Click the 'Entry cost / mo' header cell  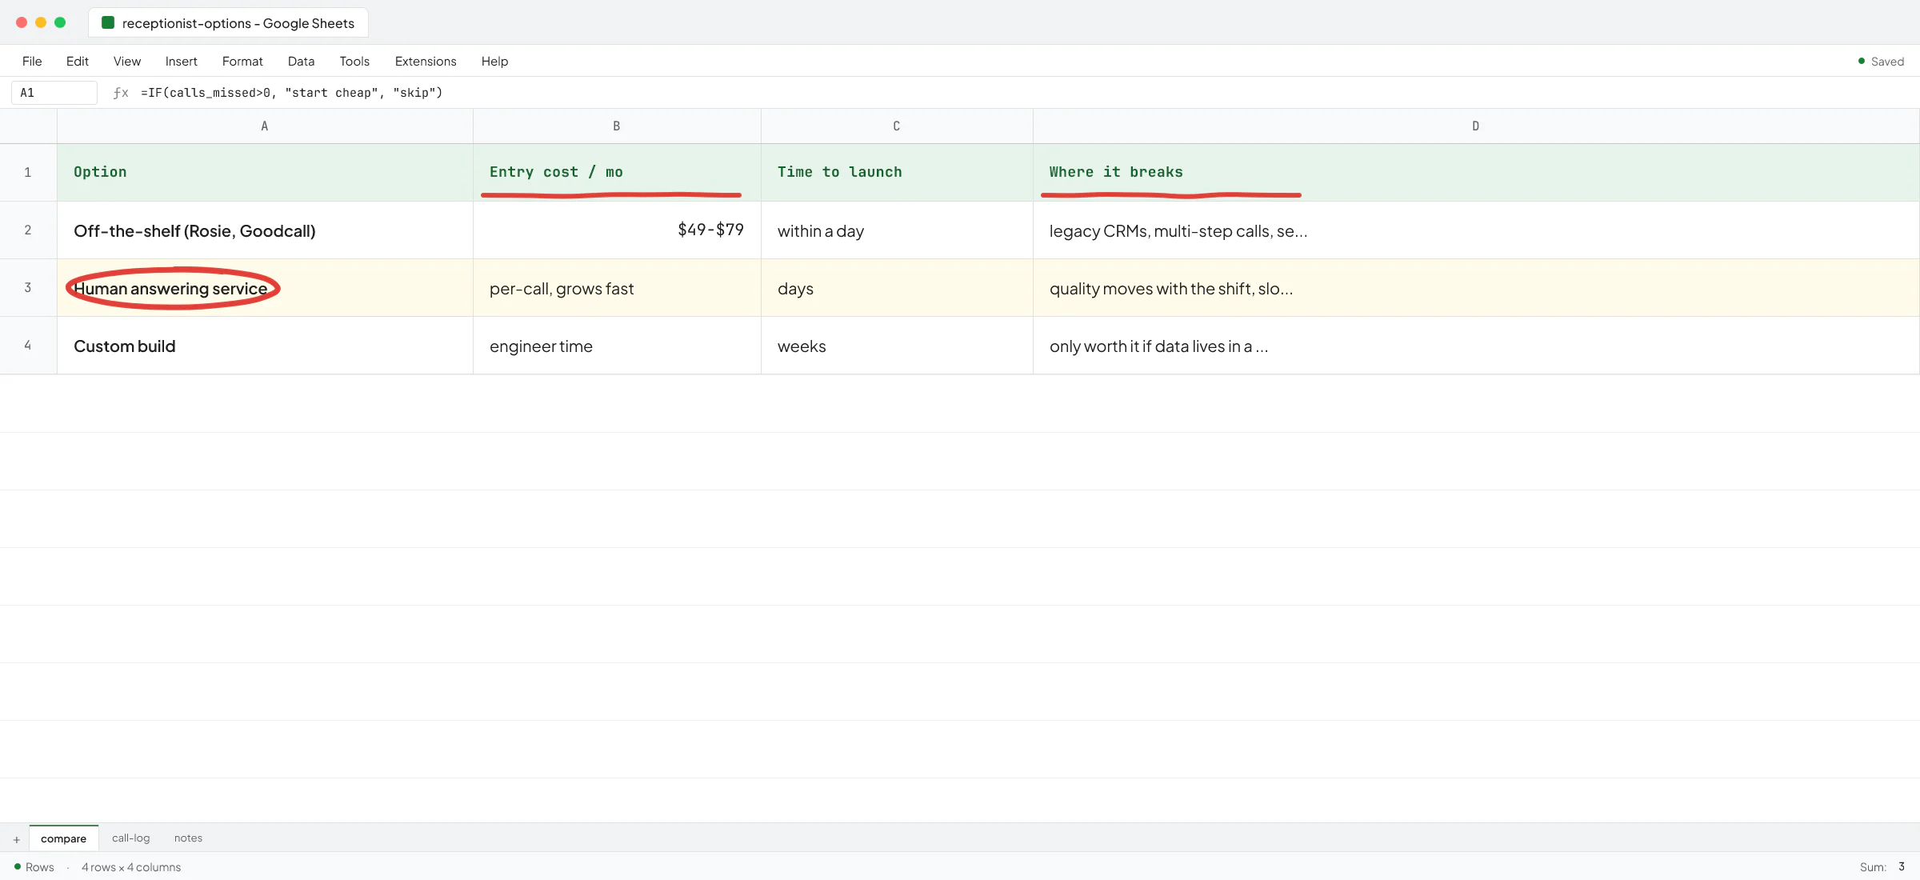click(617, 172)
